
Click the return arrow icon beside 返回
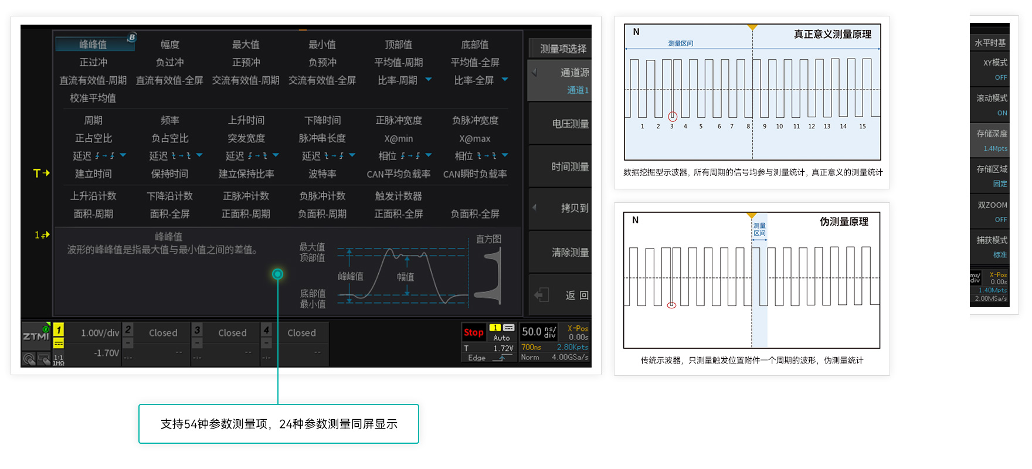click(x=541, y=295)
